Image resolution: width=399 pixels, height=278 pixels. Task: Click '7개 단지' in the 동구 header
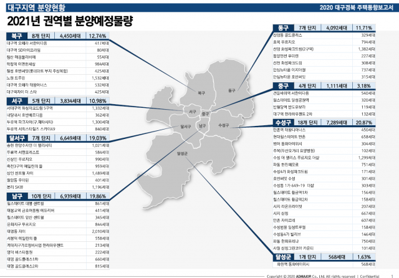tap(307, 27)
